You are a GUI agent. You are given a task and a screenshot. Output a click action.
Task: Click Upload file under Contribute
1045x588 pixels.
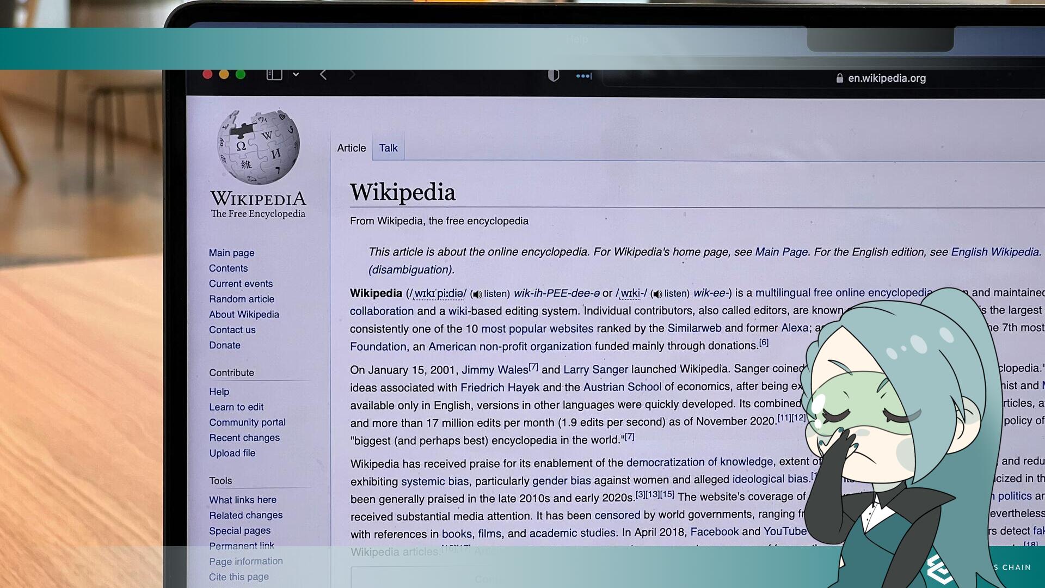point(232,453)
